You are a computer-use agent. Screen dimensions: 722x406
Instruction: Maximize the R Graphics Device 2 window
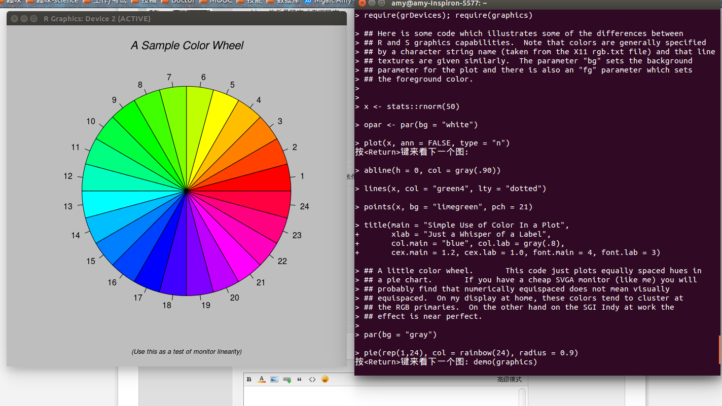pos(34,19)
